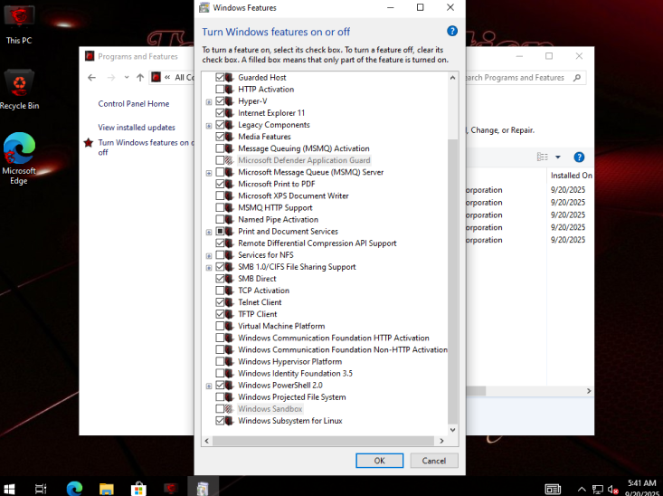
Task: Click the search magnifier in Programs and Features
Action: (x=577, y=78)
